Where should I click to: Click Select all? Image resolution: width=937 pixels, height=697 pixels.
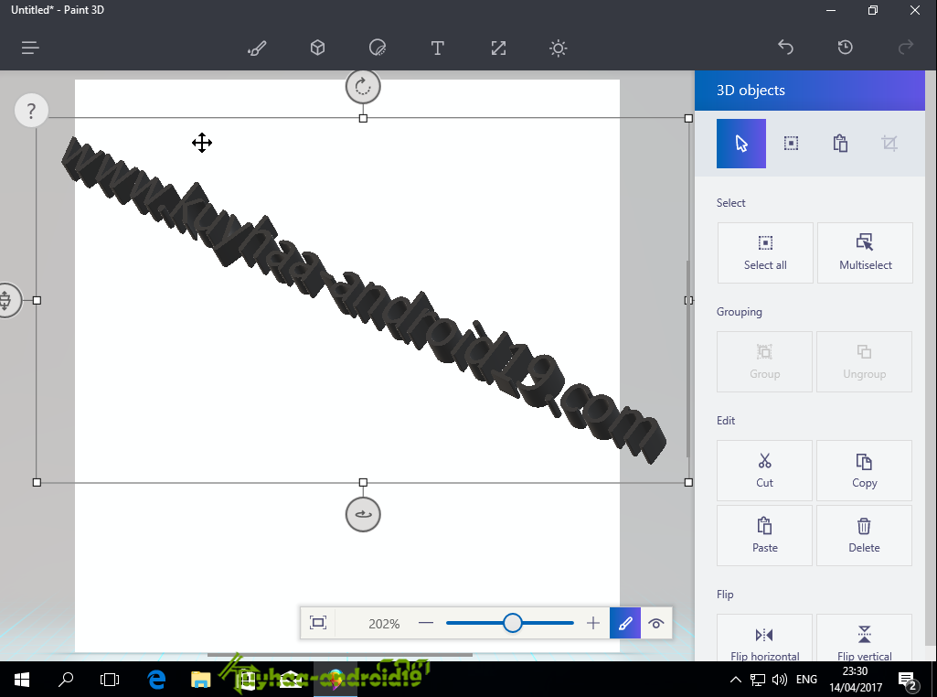click(765, 252)
